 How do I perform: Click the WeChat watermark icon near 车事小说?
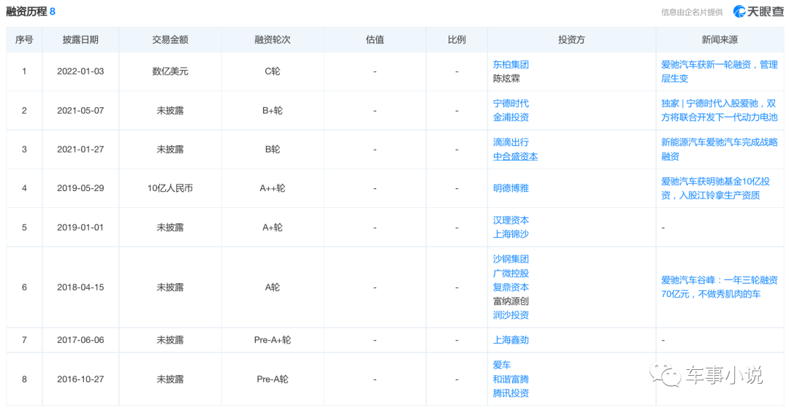point(667,375)
